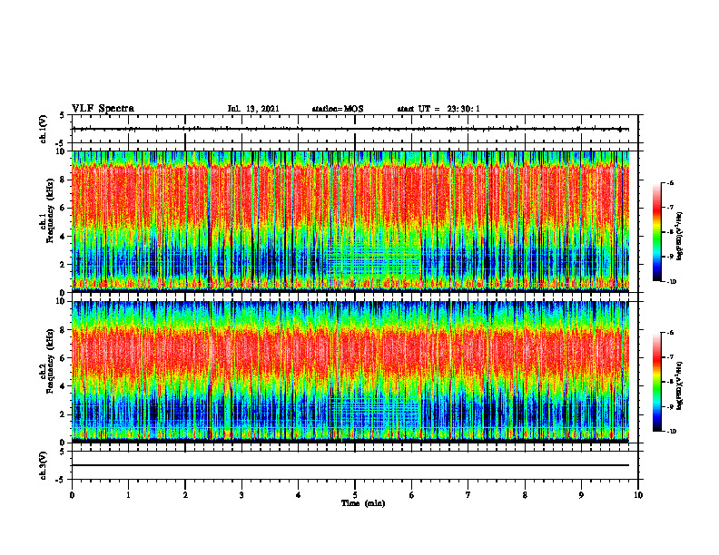This screenshot has height=555, width=719.
Task: Click the "ch.3(V)" axis label
Action: coord(44,465)
